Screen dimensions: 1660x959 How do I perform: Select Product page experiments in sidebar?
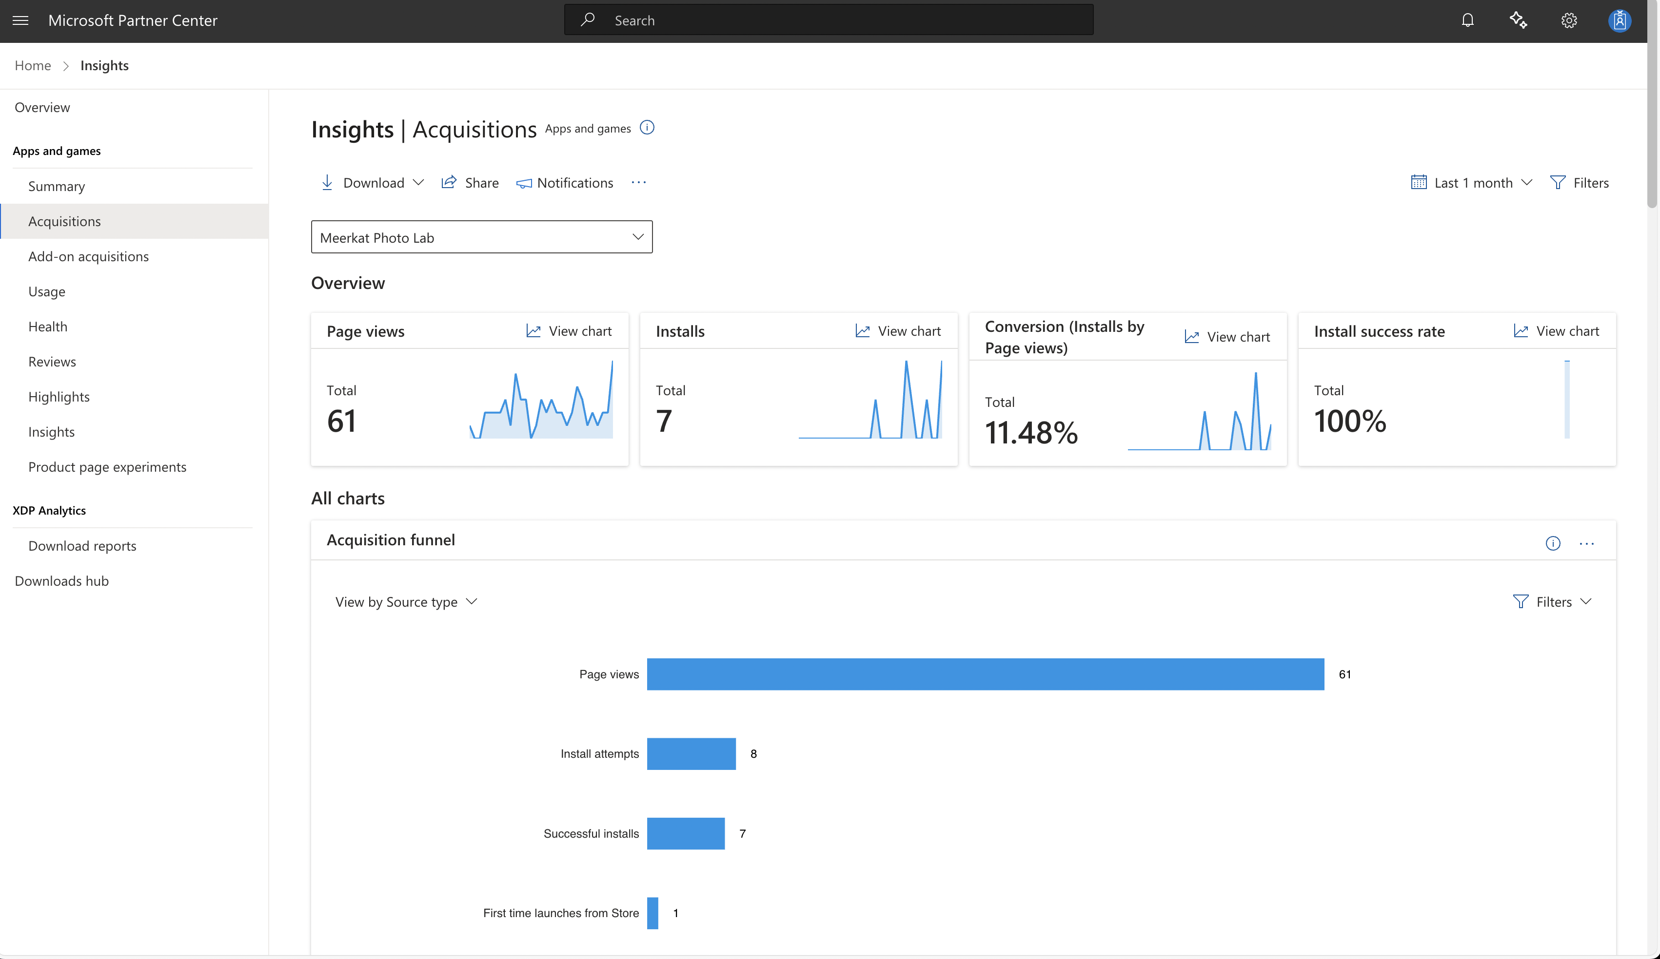tap(107, 467)
